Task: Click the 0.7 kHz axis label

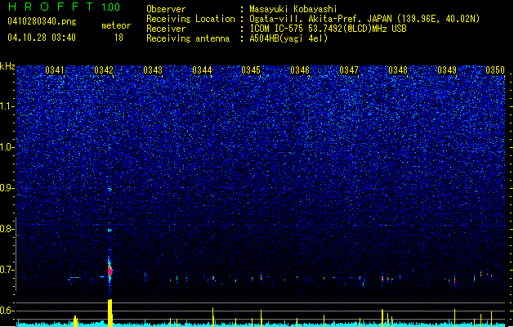Action: [x=7, y=270]
